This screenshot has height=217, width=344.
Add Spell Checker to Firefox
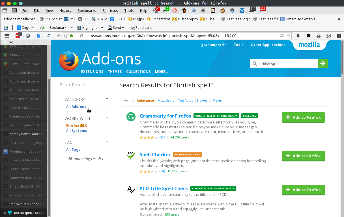click(x=303, y=156)
